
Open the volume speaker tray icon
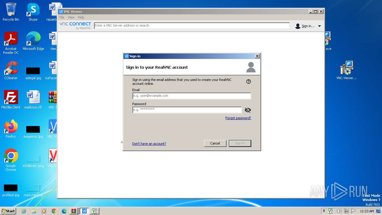pos(339,211)
